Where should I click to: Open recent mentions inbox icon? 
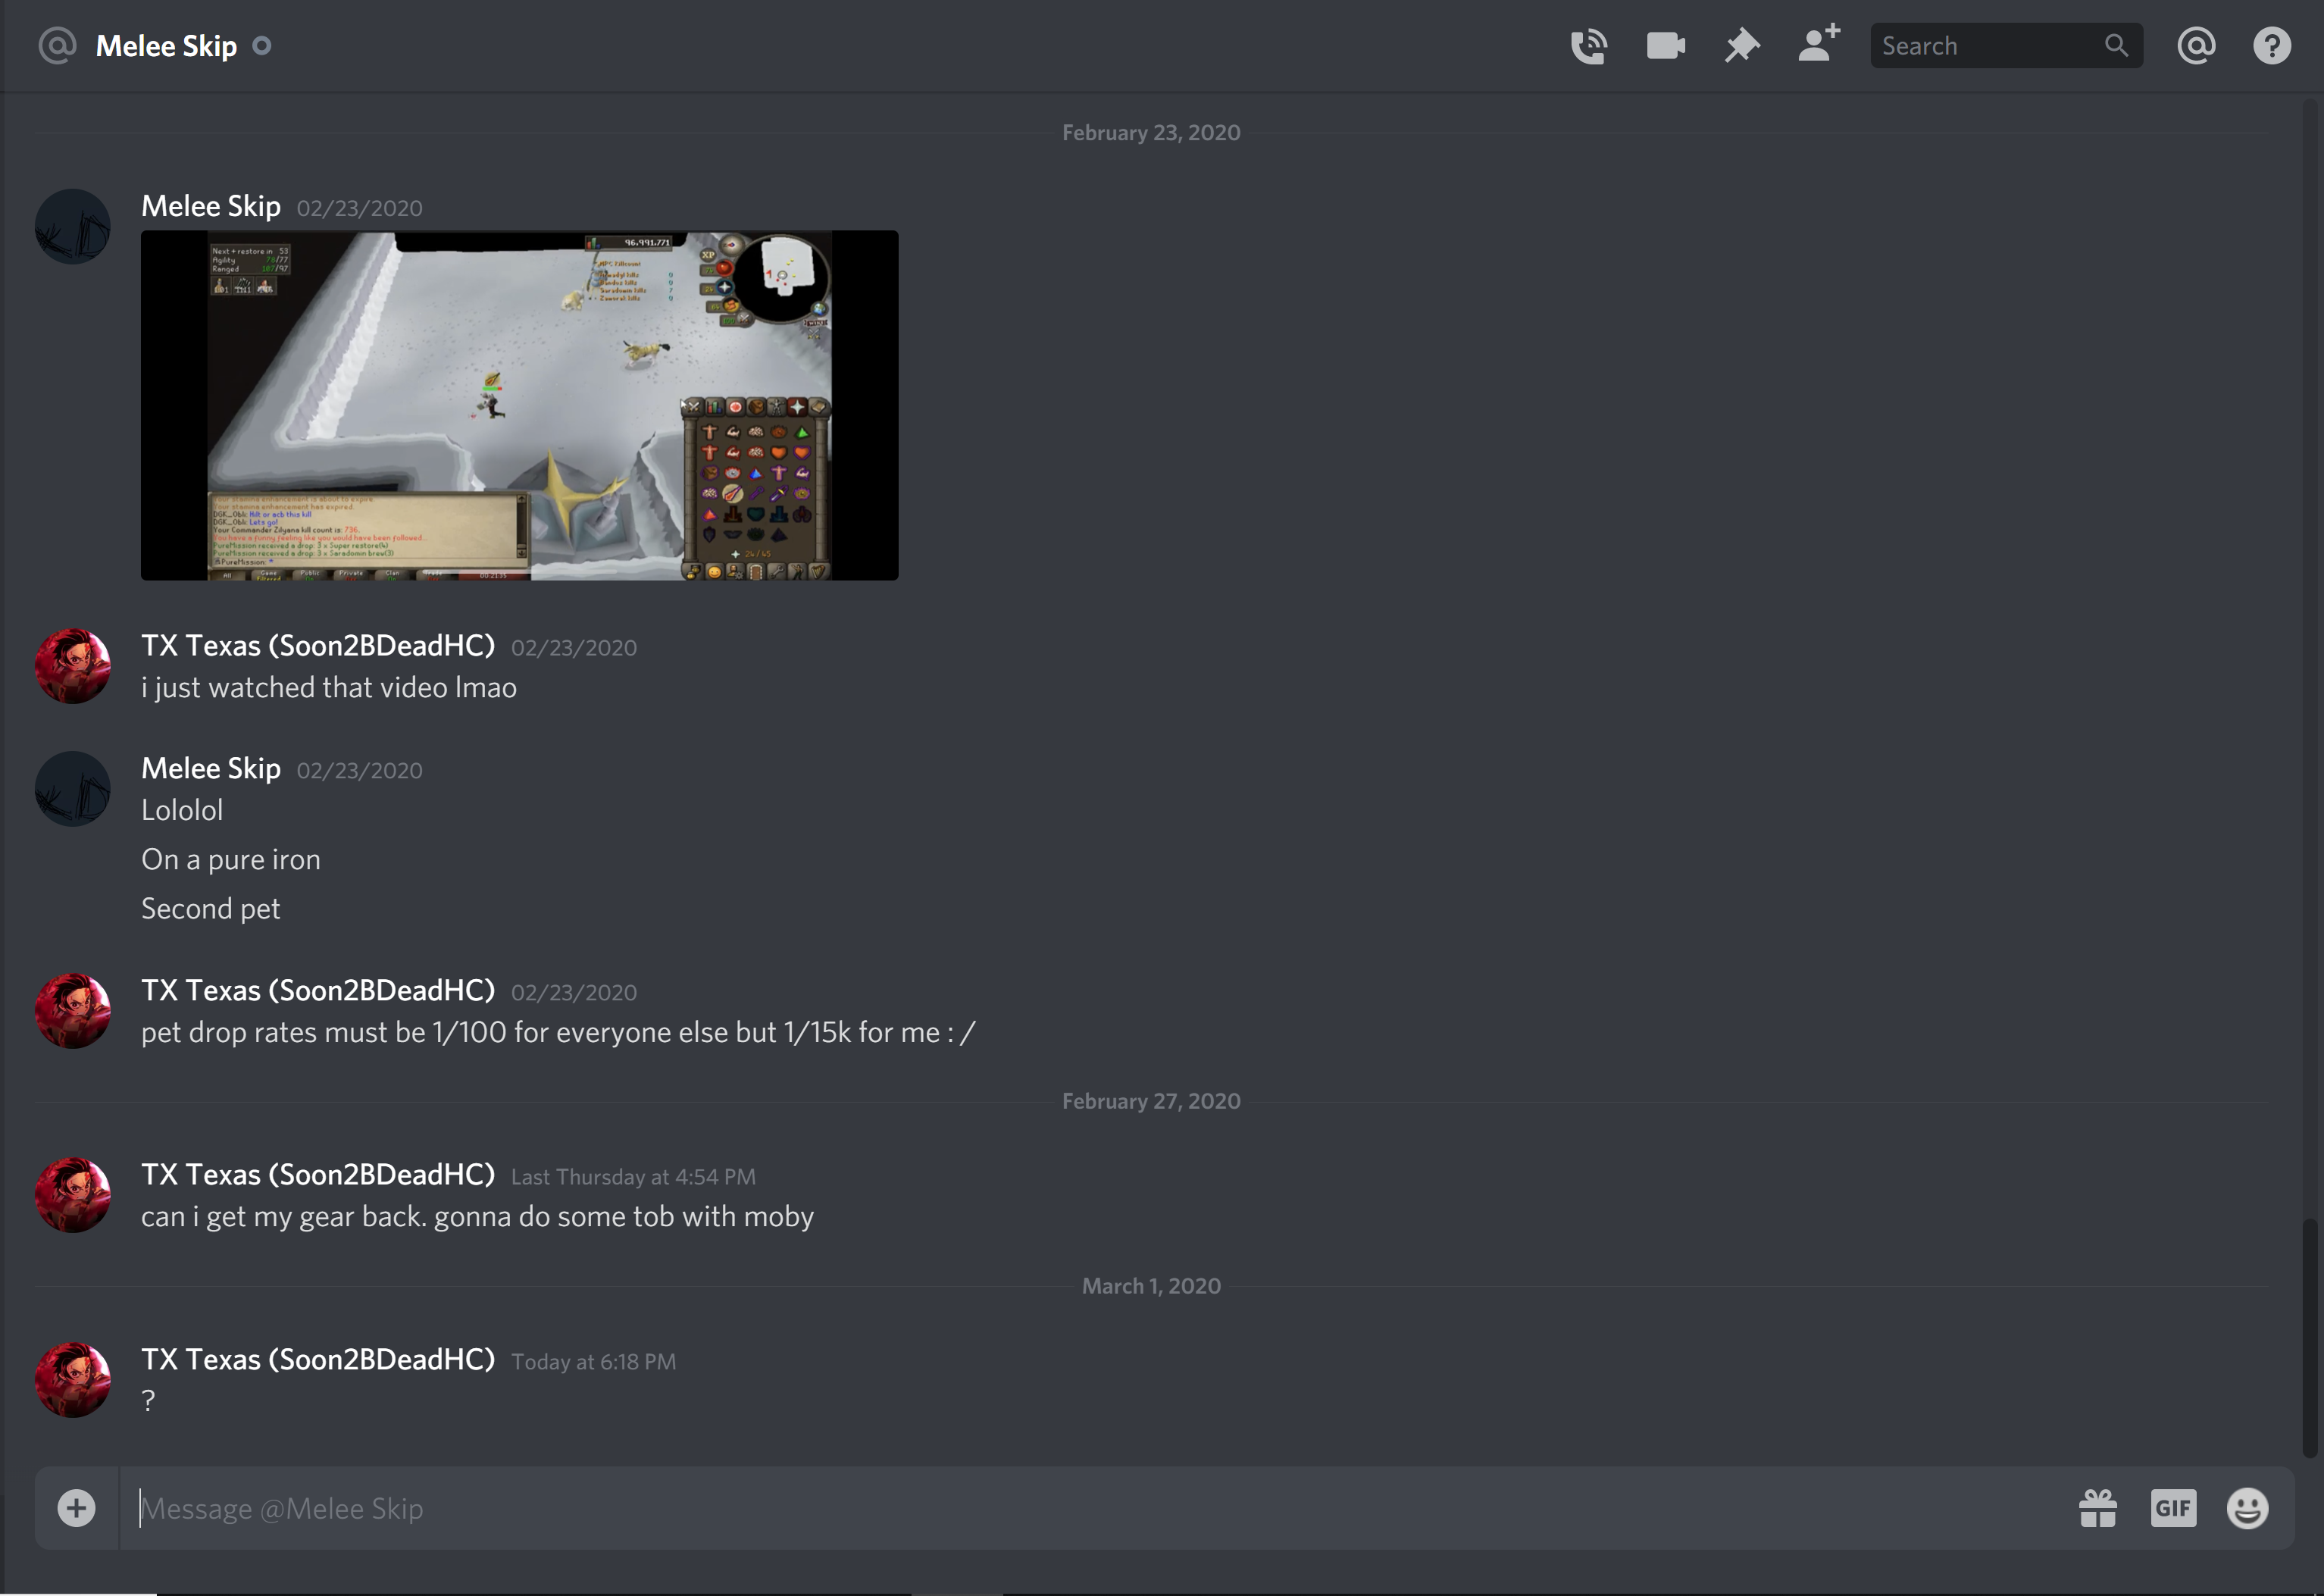pyautogui.click(x=2195, y=46)
